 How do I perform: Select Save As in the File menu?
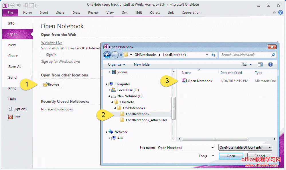coord(15,67)
